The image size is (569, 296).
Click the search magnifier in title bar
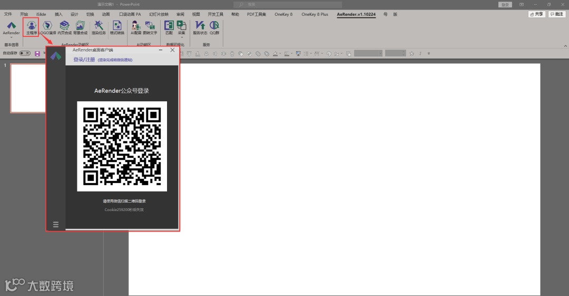pyautogui.click(x=241, y=4)
